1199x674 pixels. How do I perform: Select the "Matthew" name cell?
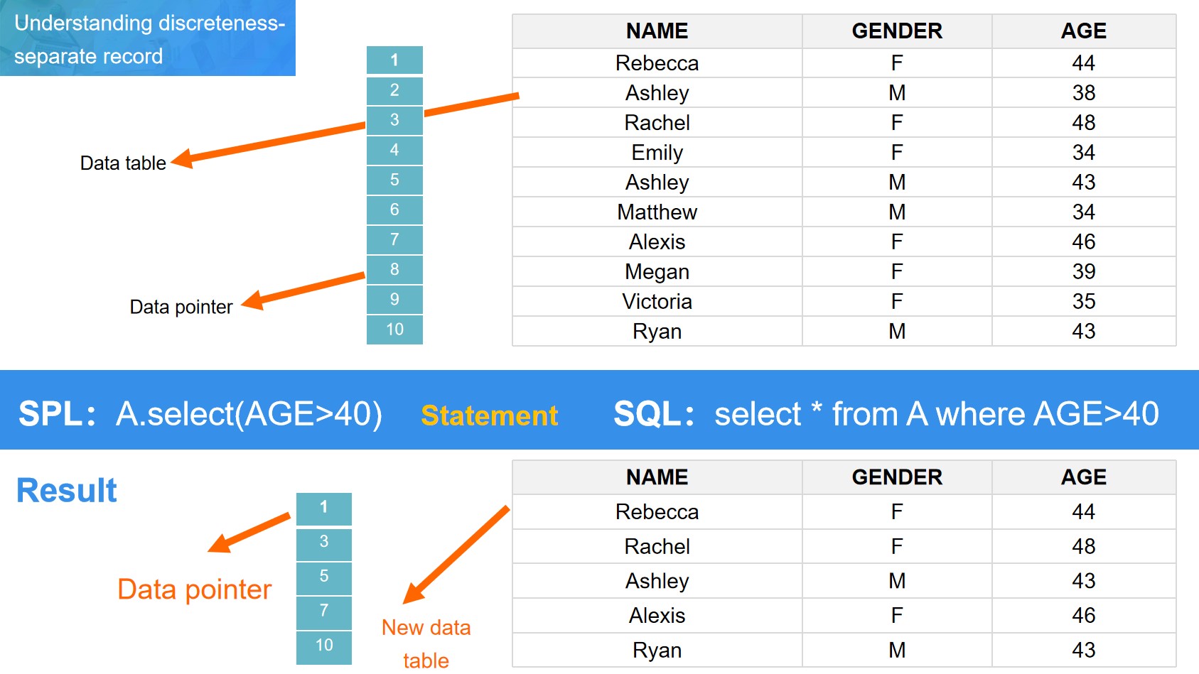(x=657, y=212)
